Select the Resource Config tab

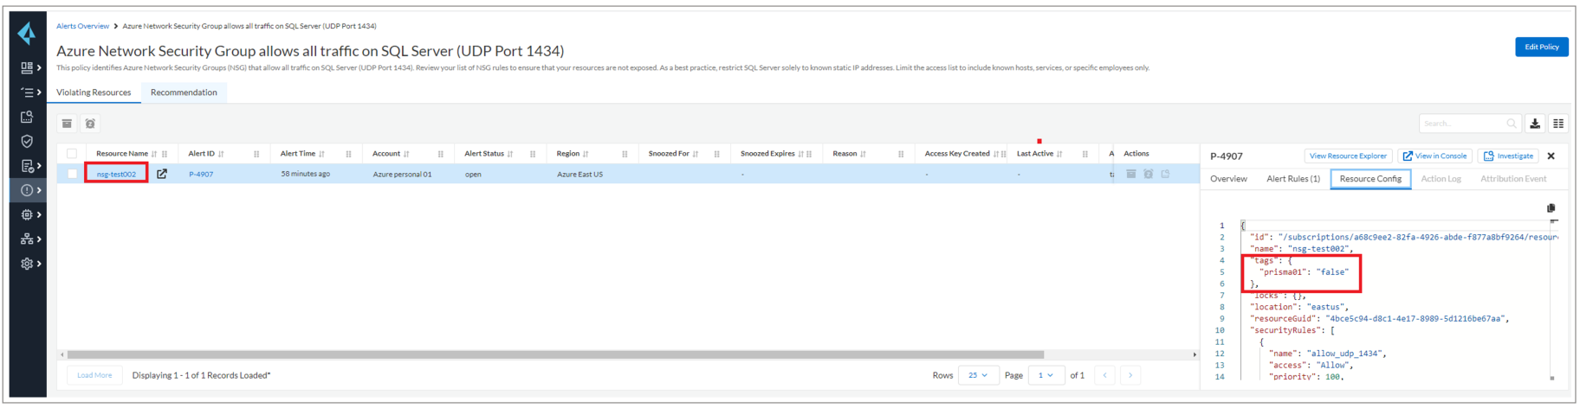[x=1370, y=179]
